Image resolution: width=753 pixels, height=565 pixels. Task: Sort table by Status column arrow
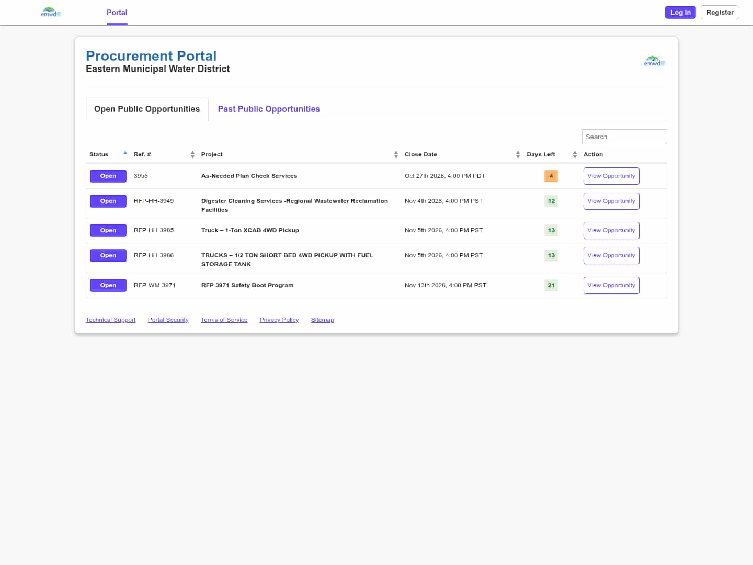pyautogui.click(x=125, y=153)
